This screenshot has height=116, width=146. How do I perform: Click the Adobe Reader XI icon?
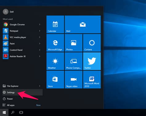pos(6,56)
